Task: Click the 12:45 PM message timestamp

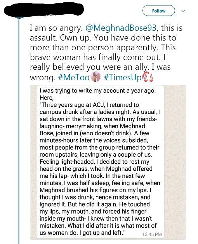Action: point(152,234)
